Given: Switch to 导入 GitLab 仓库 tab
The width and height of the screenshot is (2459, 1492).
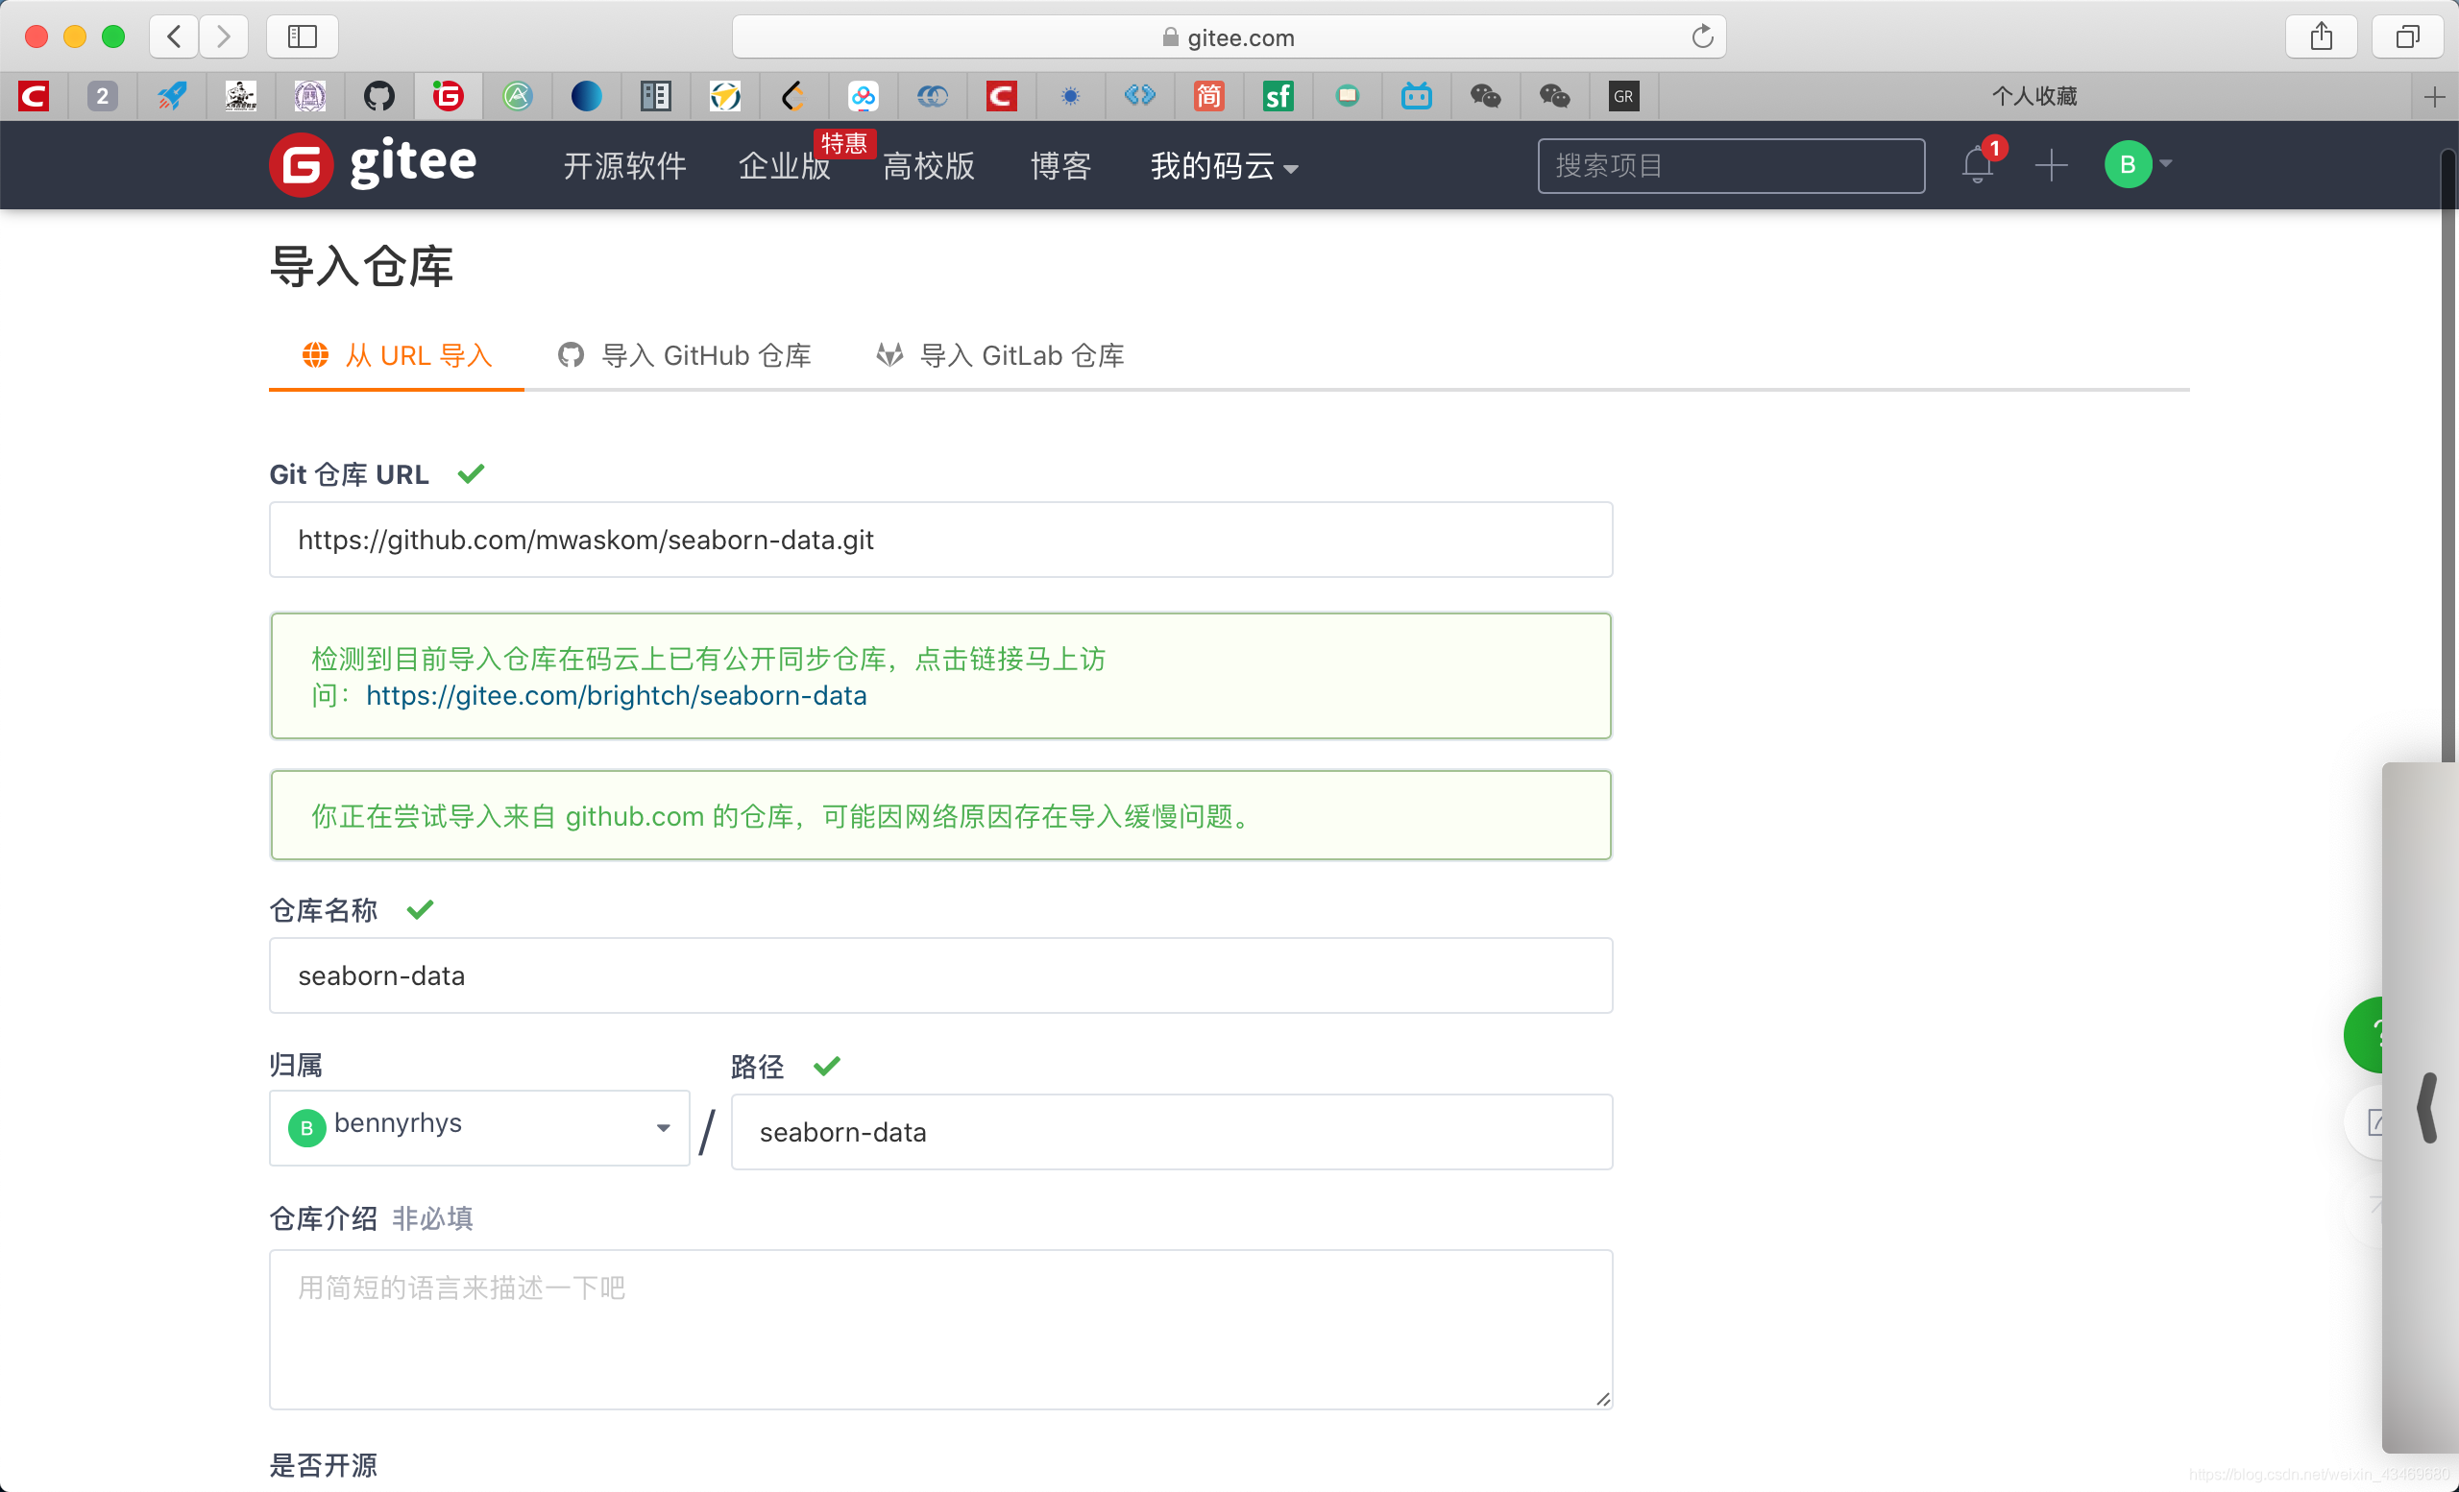Looking at the screenshot, I should pos(1000,355).
